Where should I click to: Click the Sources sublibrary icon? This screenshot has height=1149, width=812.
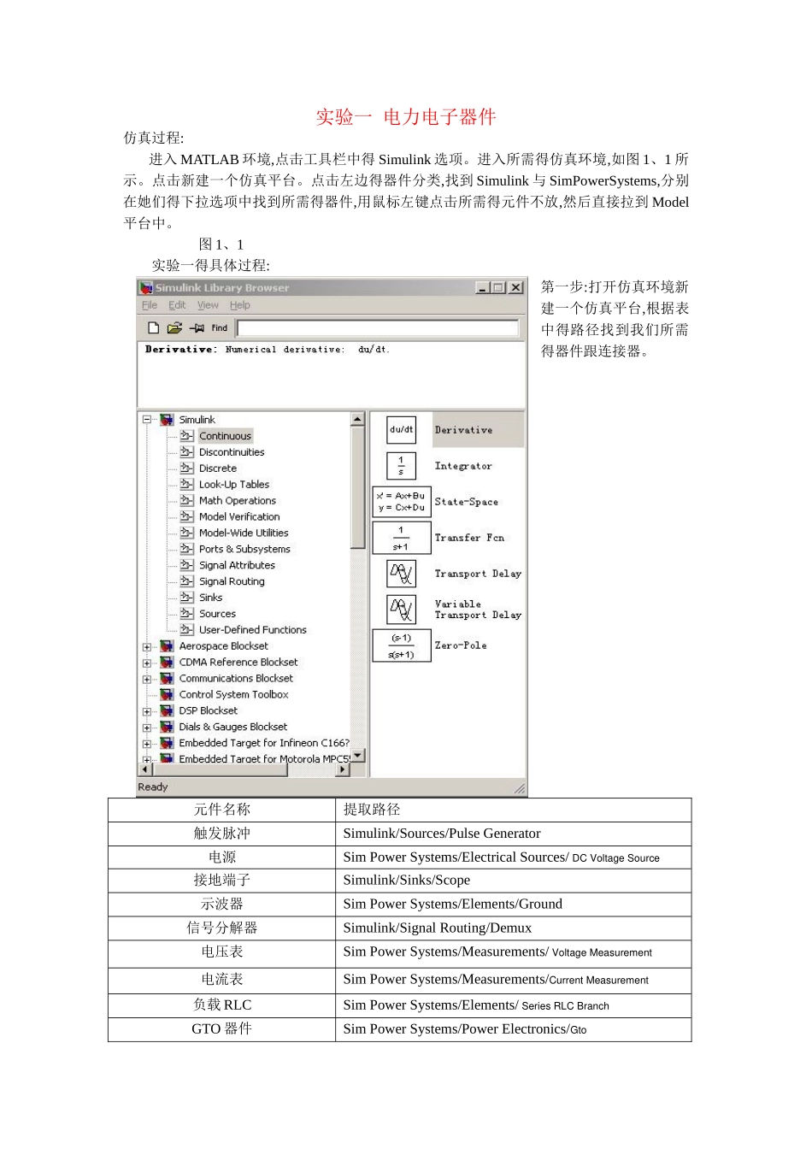coord(186,614)
